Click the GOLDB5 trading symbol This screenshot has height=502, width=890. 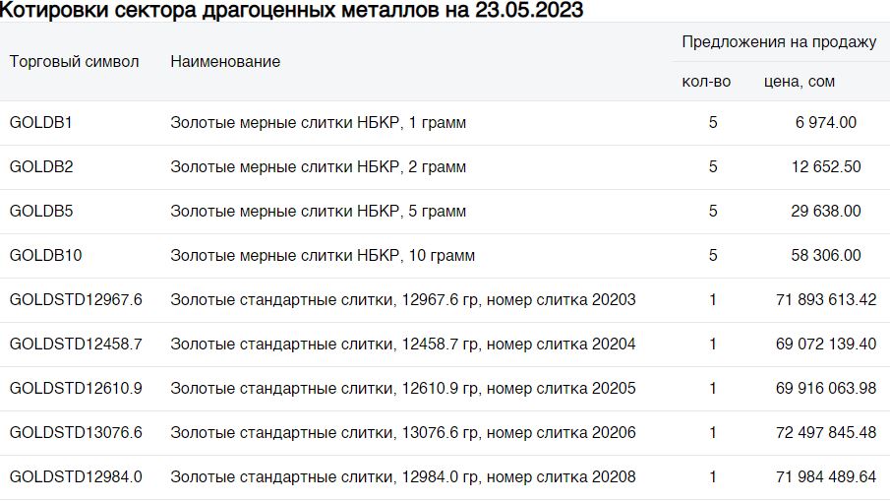[41, 212]
